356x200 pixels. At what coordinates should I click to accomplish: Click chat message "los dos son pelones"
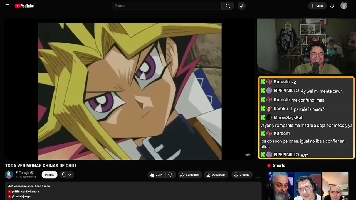303,144
